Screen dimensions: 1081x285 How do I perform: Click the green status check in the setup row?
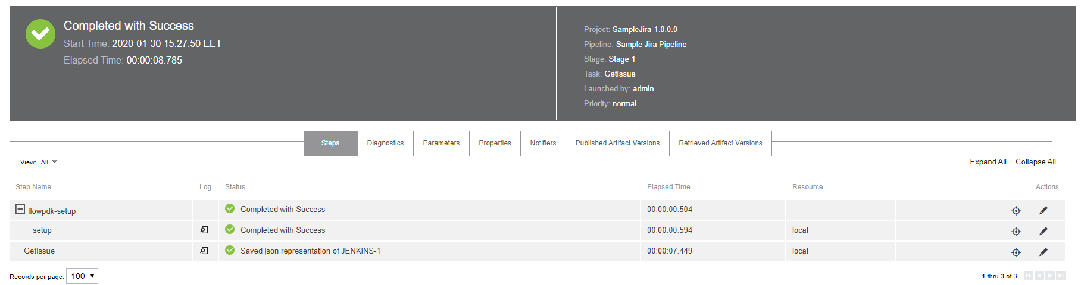pos(230,229)
